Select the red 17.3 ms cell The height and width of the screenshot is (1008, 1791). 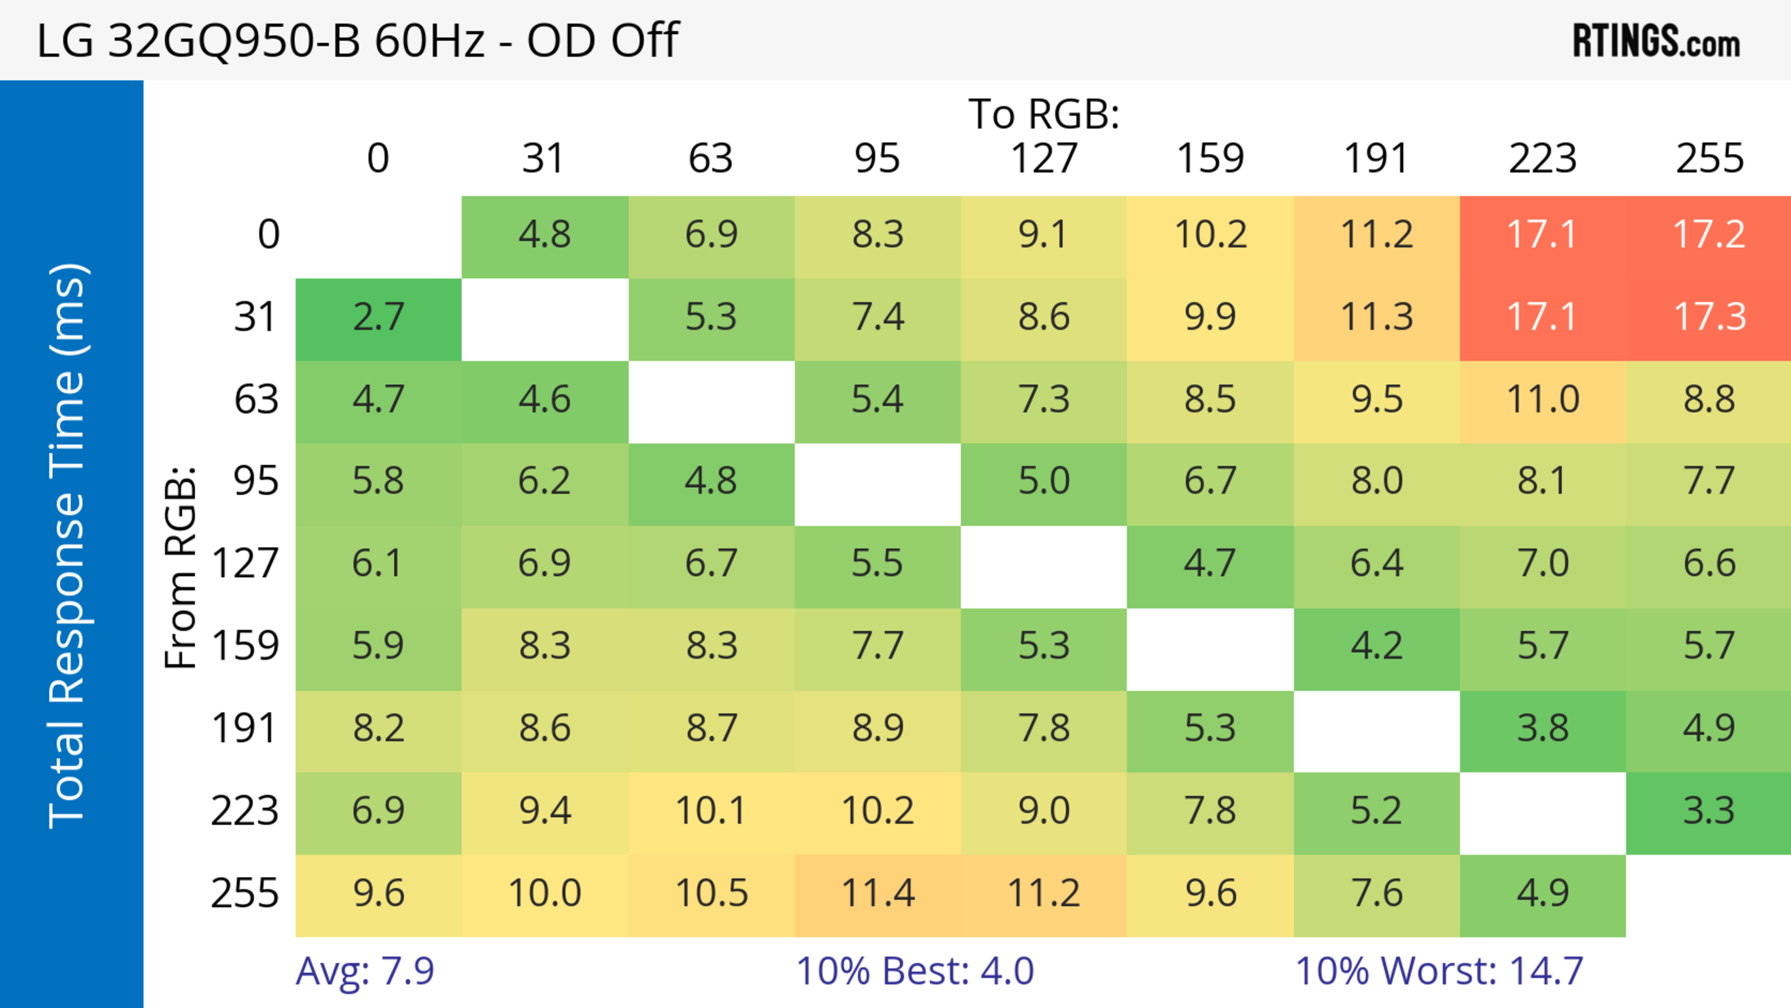pos(1709,318)
